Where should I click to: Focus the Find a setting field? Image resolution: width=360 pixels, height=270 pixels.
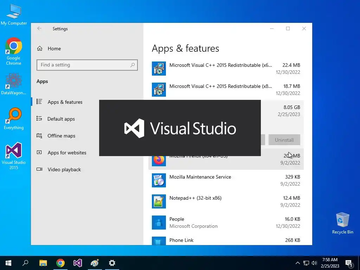pyautogui.click(x=87, y=65)
